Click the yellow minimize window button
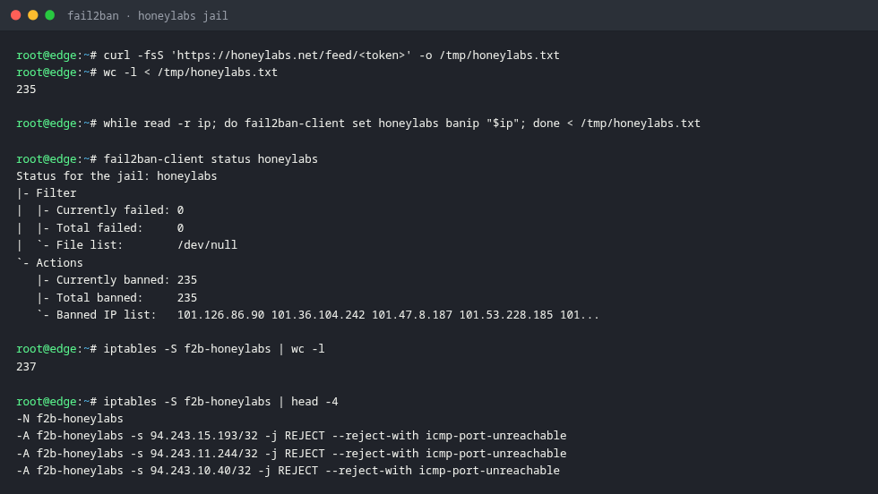Screen dimensions: 878x494 pyautogui.click(x=33, y=15)
